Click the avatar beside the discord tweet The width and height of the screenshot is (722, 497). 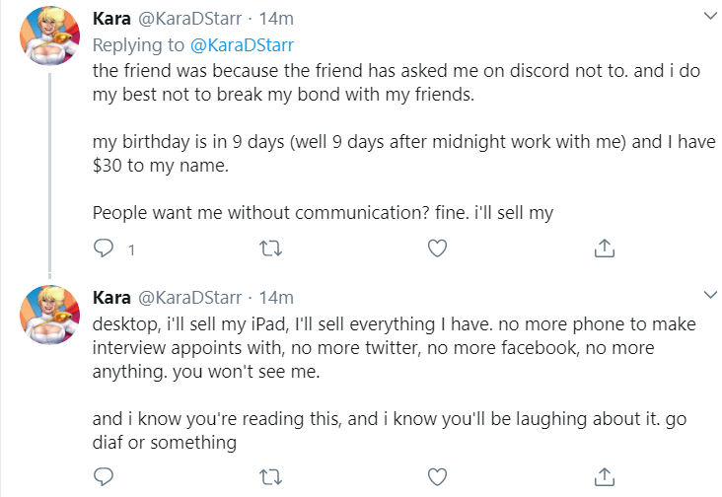coord(49,35)
